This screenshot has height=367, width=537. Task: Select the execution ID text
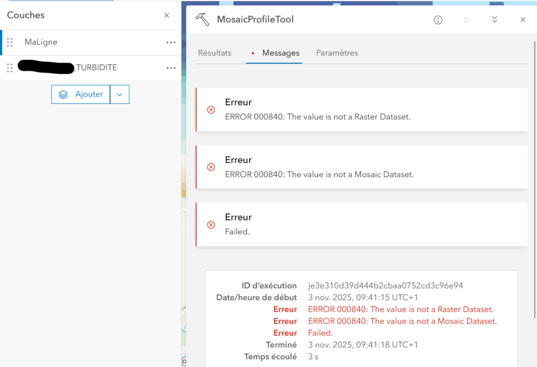click(385, 285)
